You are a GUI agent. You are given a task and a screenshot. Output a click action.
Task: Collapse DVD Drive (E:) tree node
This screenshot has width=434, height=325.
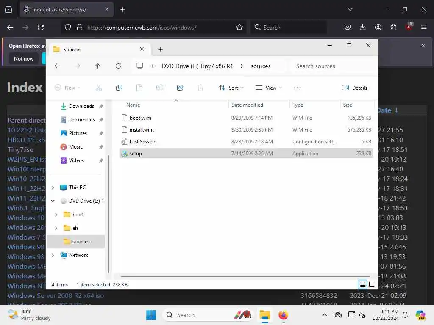53,201
